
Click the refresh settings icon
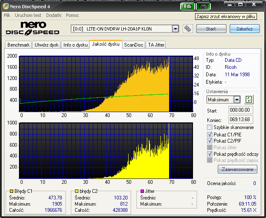249,99
